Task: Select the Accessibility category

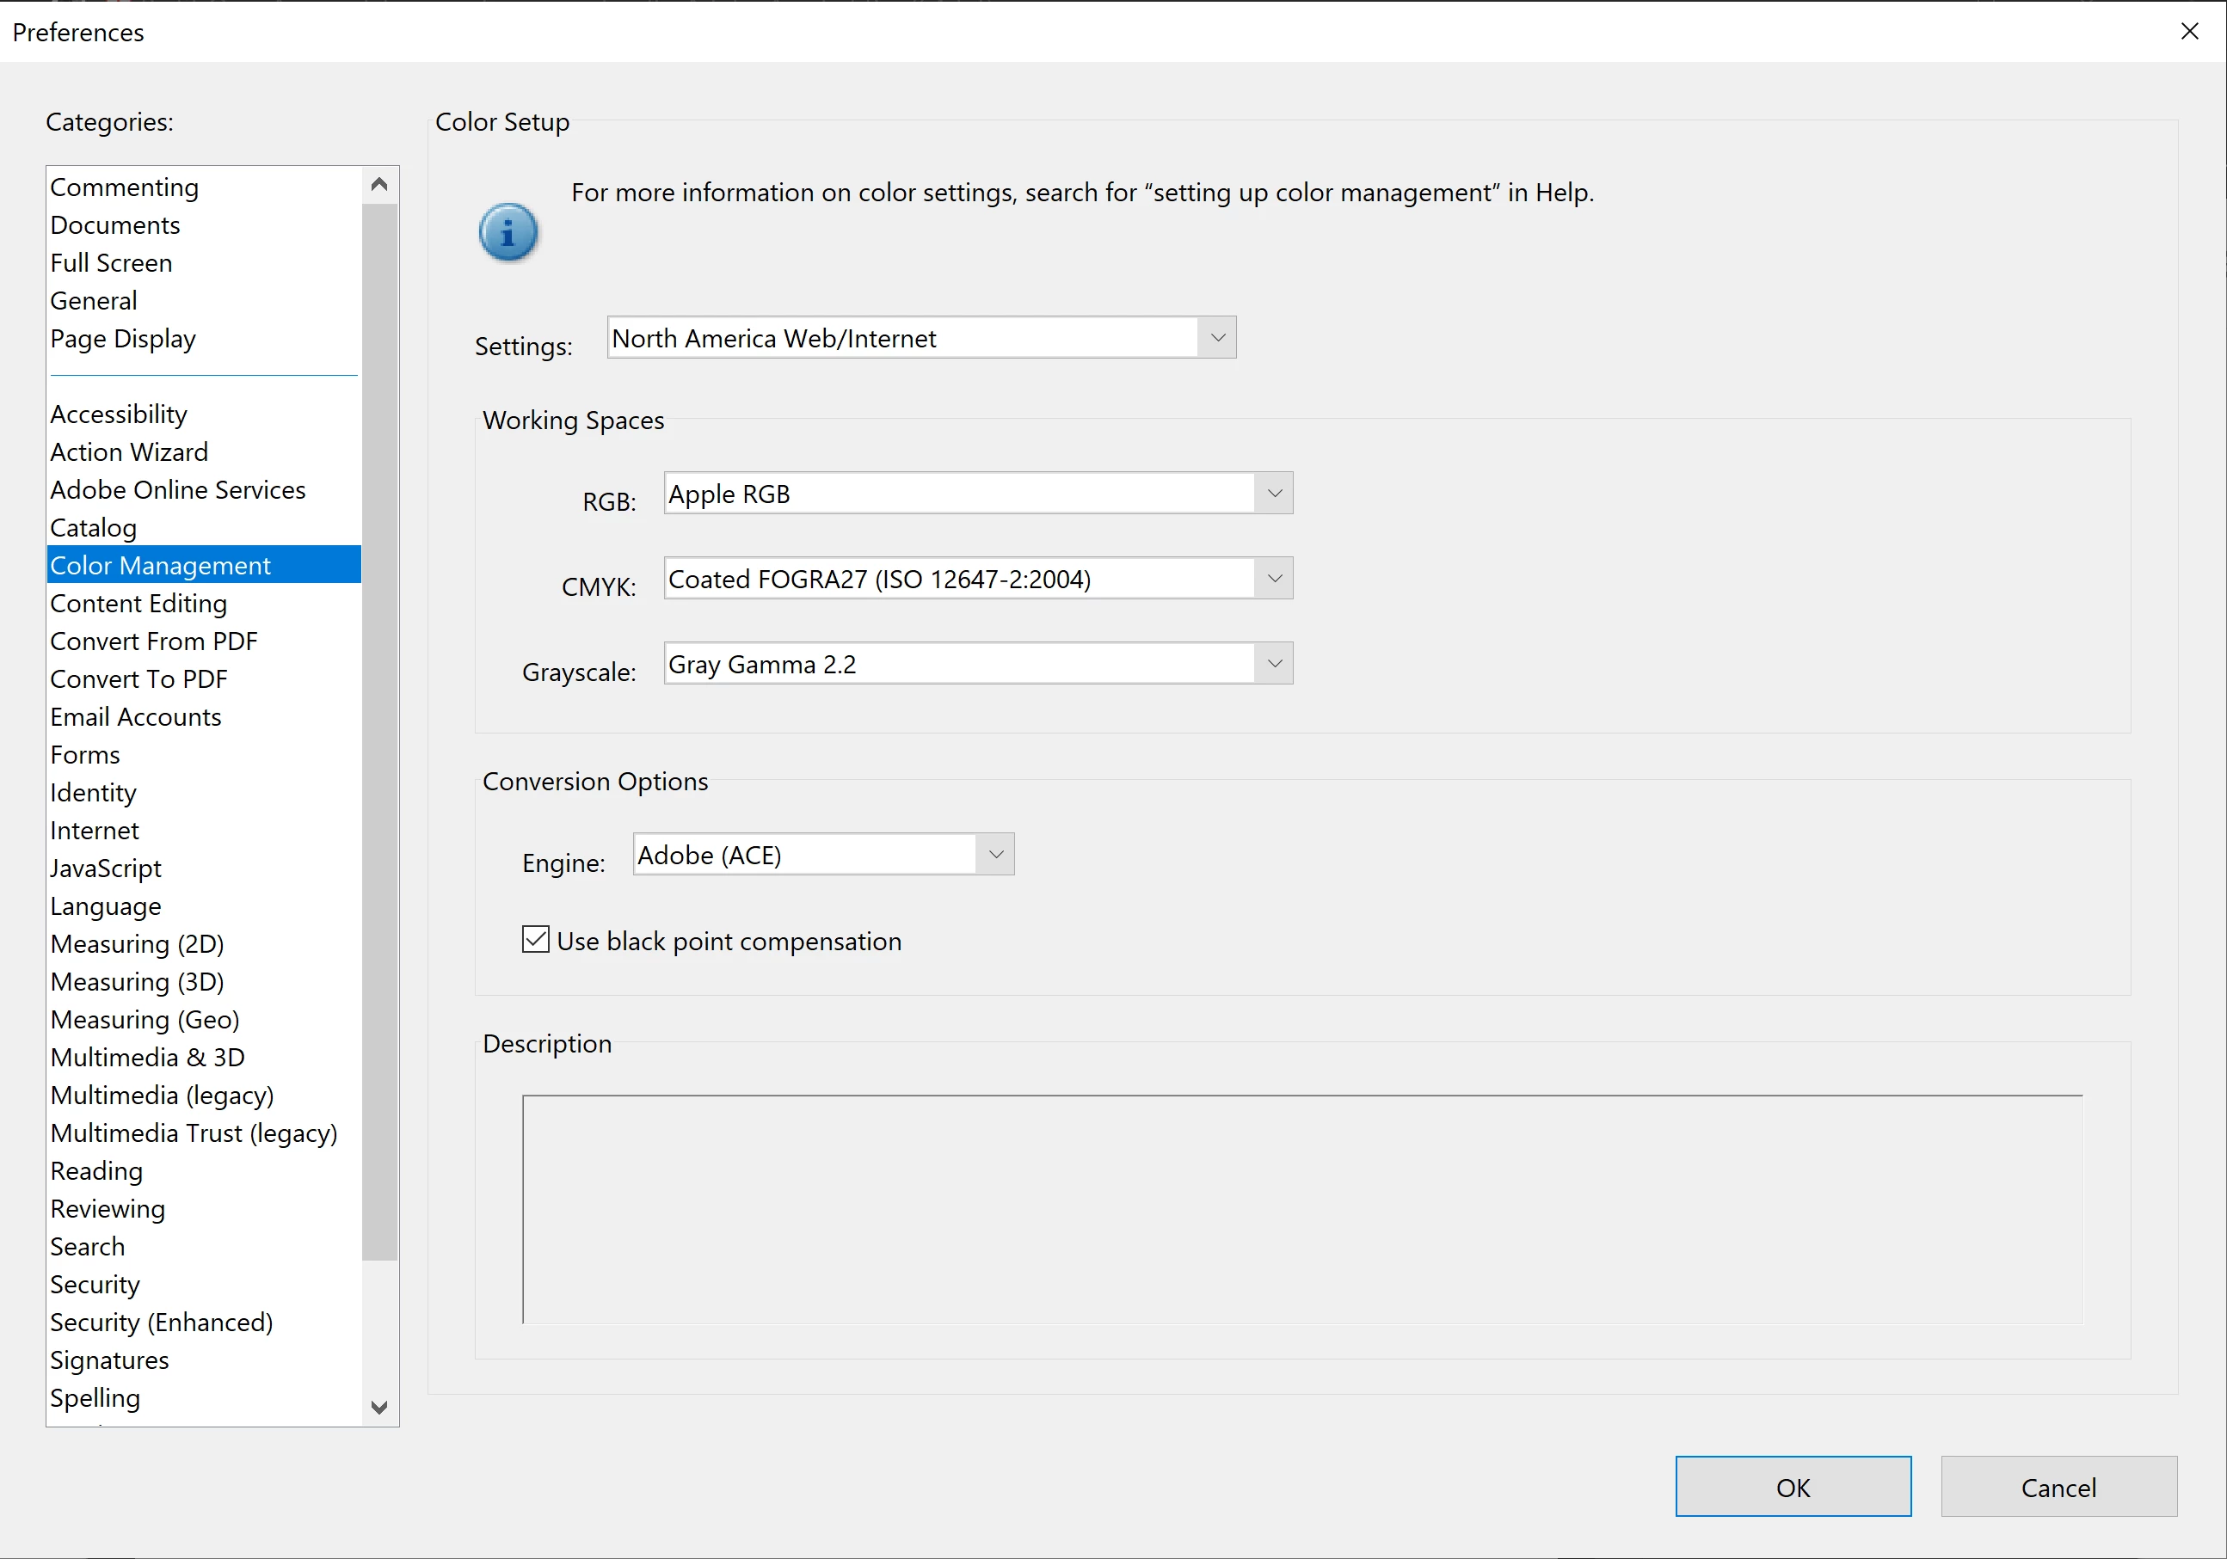Action: [x=119, y=414]
